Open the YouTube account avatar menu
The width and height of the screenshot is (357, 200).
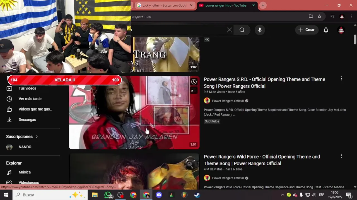click(x=341, y=30)
